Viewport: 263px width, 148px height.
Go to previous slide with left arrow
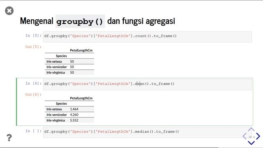click(245, 136)
